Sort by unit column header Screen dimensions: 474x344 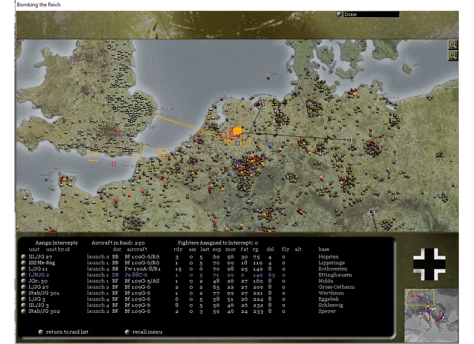pyautogui.click(x=34, y=249)
